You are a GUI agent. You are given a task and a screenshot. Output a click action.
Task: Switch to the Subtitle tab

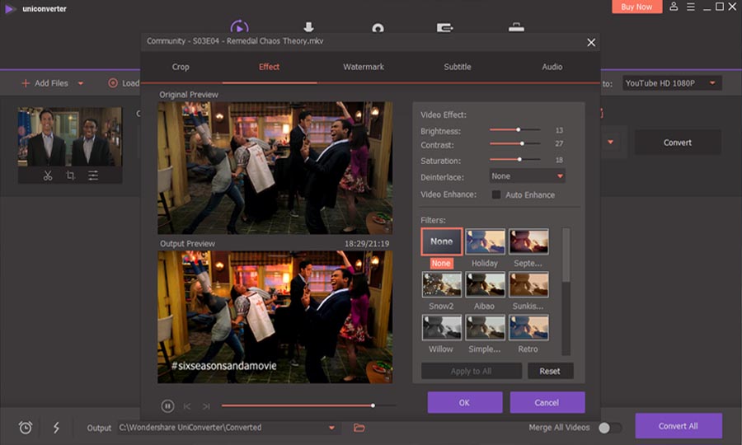457,67
